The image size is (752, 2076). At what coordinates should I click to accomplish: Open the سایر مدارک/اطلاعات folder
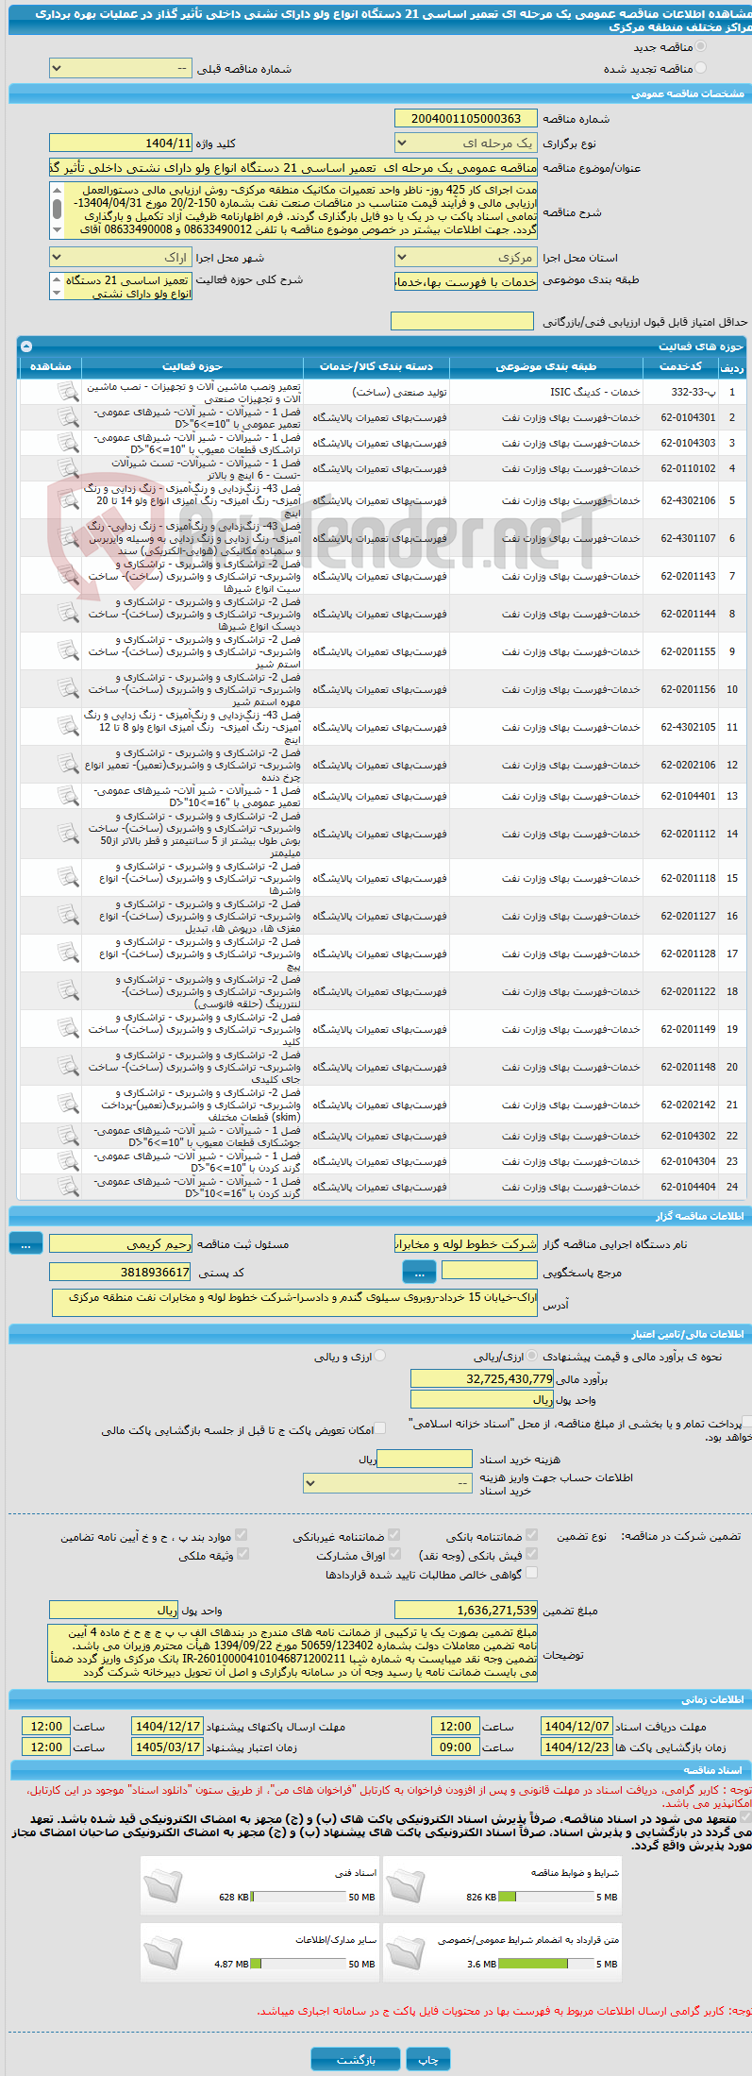coord(162,1951)
